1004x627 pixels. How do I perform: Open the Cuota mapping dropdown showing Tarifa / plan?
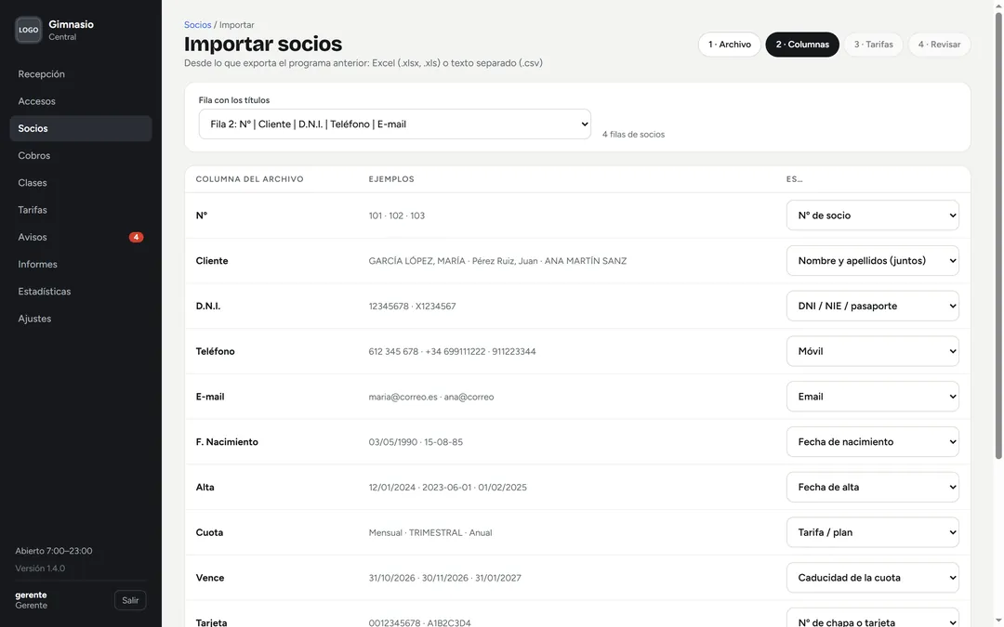coord(872,532)
